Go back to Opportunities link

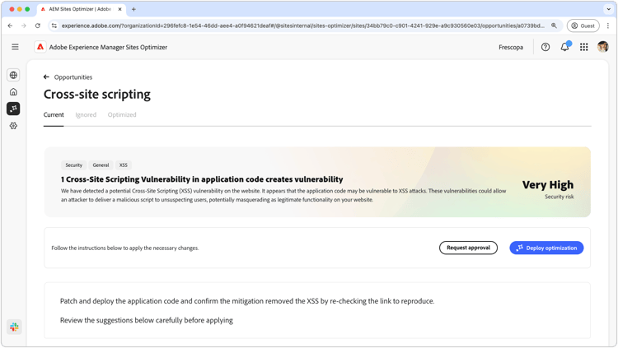[x=73, y=77]
